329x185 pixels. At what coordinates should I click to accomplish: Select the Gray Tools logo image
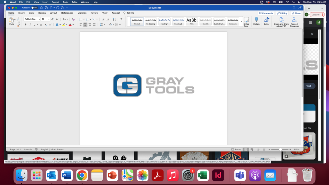[x=154, y=85]
